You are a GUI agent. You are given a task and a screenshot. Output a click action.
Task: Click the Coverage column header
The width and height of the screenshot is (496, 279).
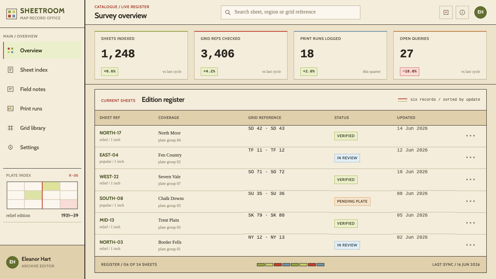(169, 118)
